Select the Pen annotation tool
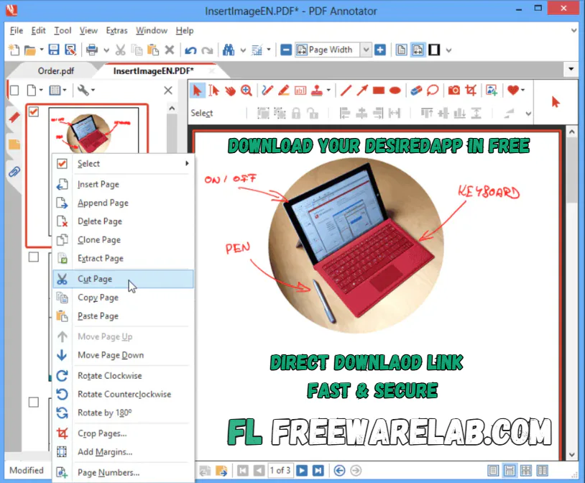 [267, 90]
